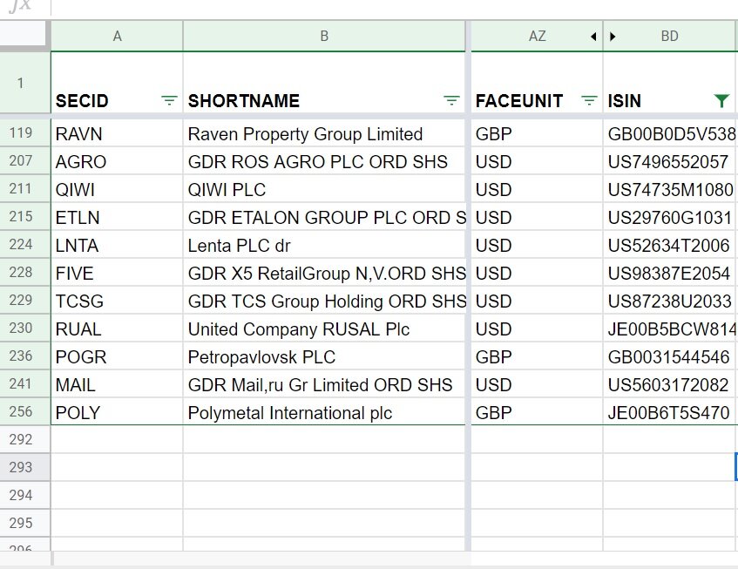The height and width of the screenshot is (569, 738).
Task: Select GBP cell in RAVN row
Action: tap(537, 133)
